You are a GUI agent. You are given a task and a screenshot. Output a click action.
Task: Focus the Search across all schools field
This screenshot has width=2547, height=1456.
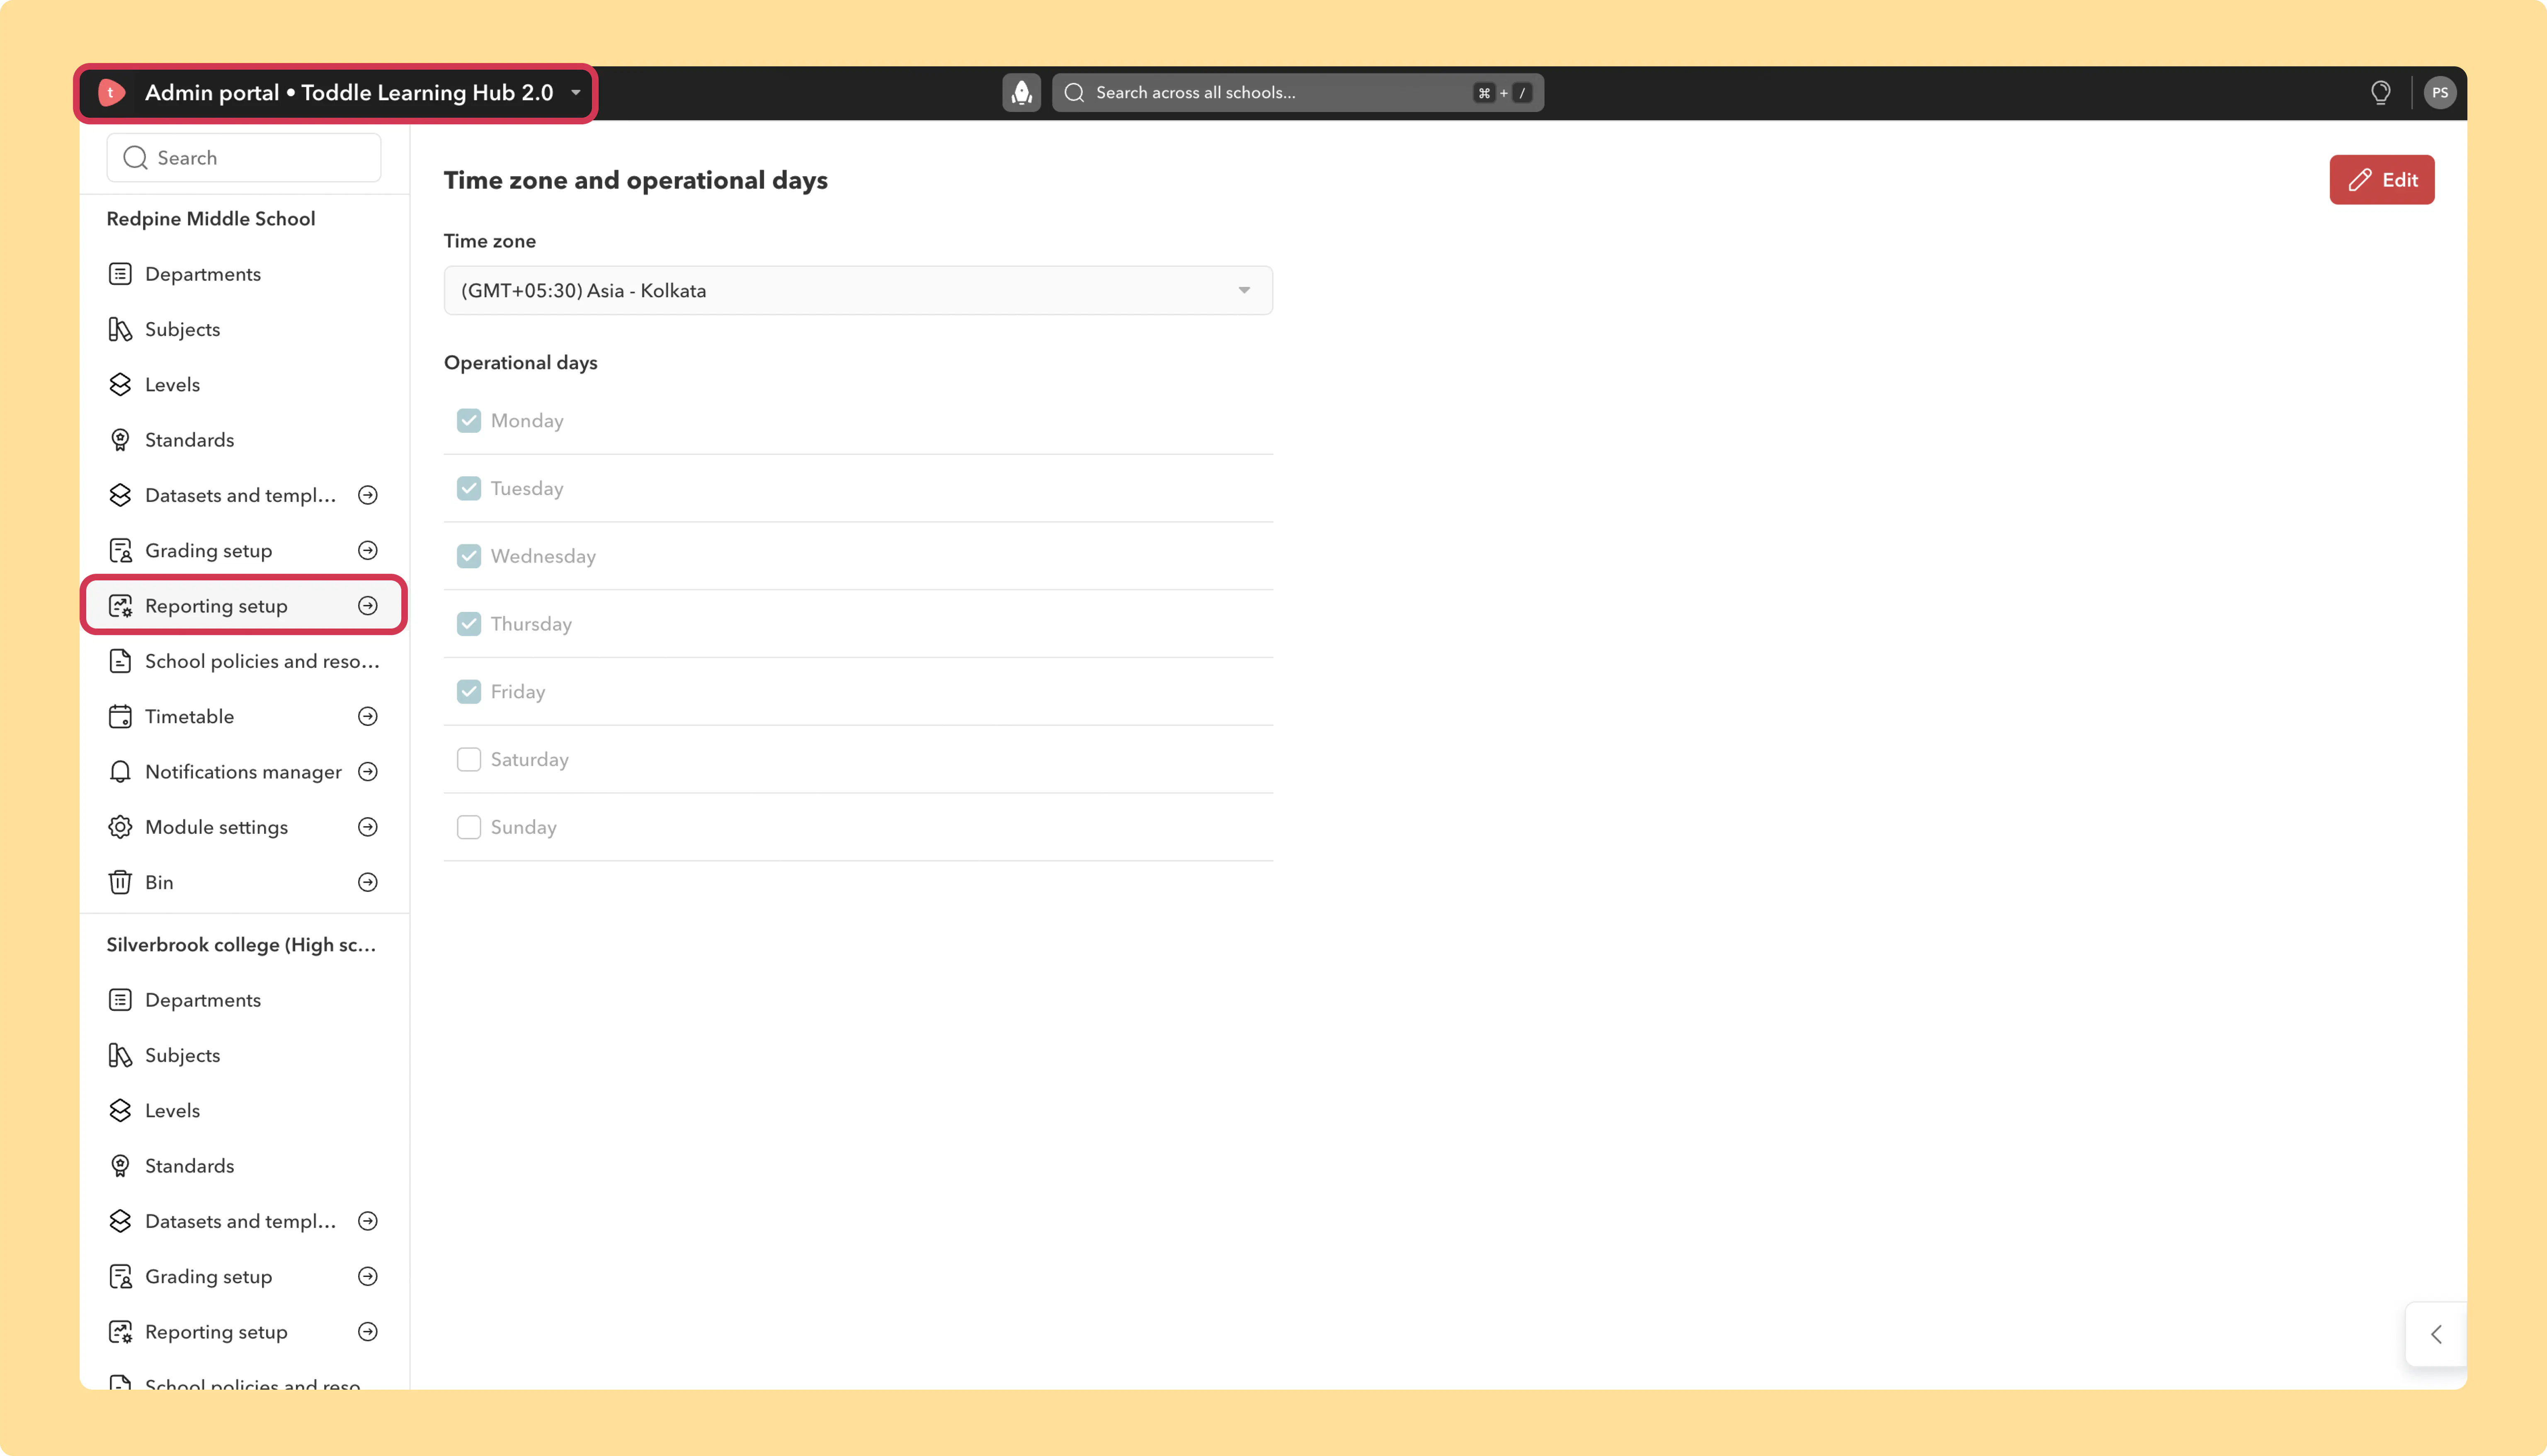pos(1298,93)
